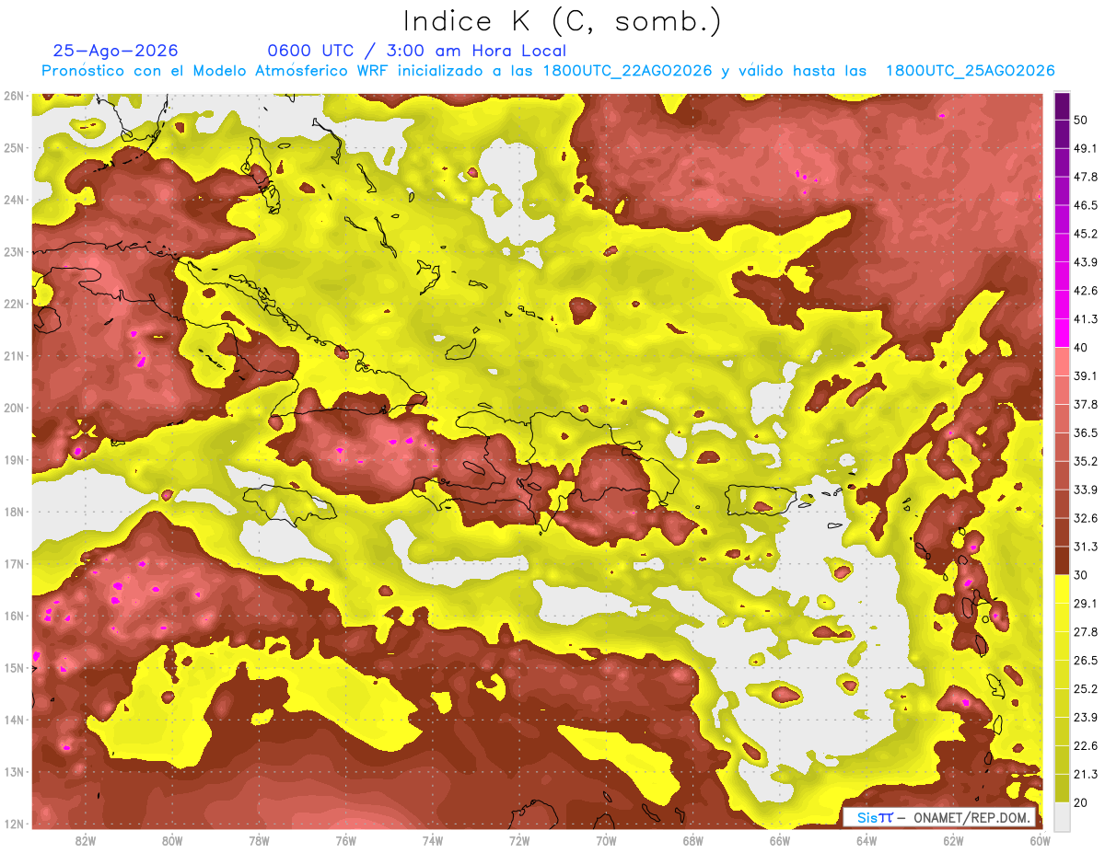The height and width of the screenshot is (853, 1105).
Task: Click the dark brown swatch between 30 and 31.3
Action: 1062,560
